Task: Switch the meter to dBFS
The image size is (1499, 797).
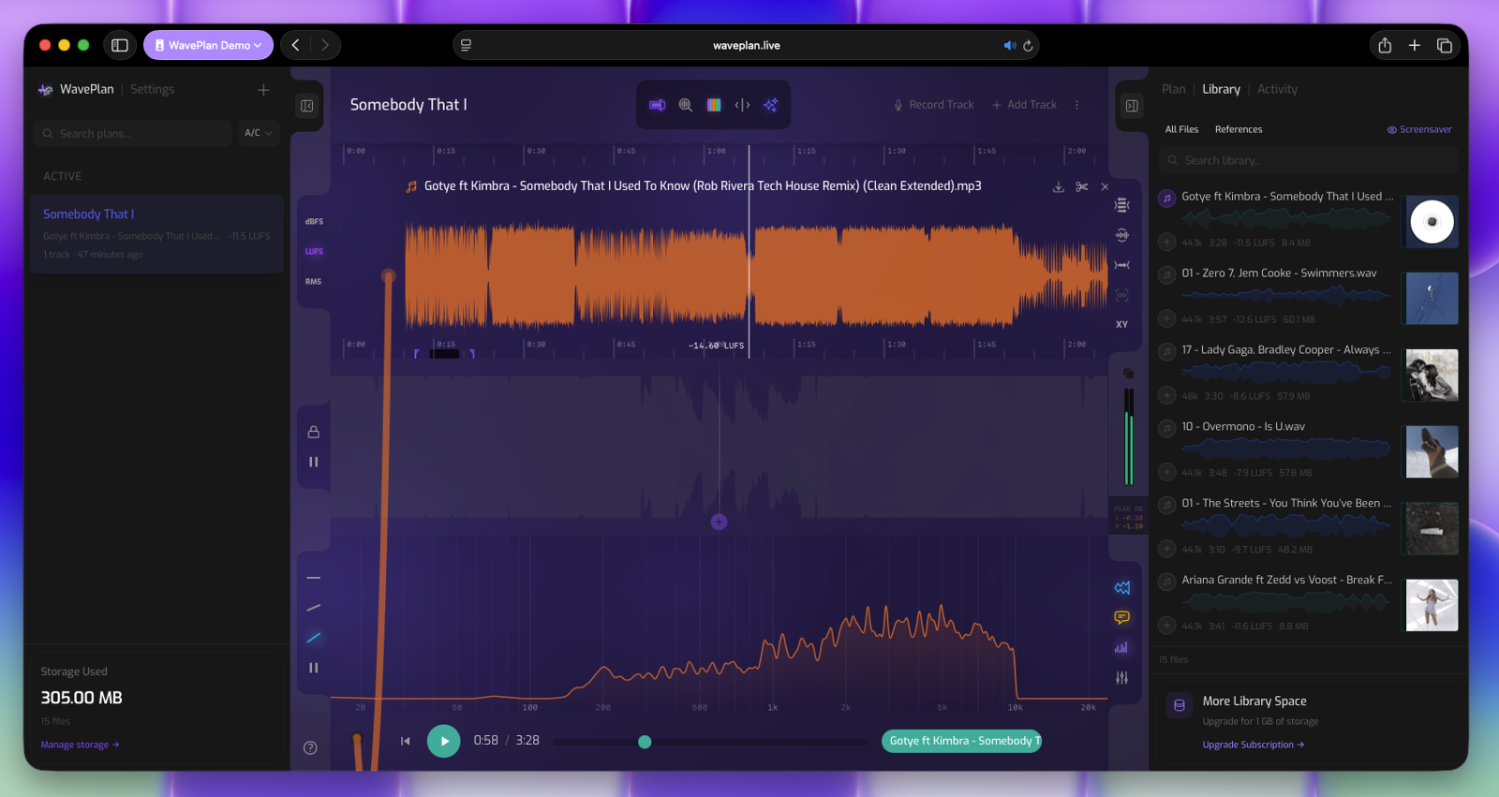Action: pyautogui.click(x=314, y=222)
